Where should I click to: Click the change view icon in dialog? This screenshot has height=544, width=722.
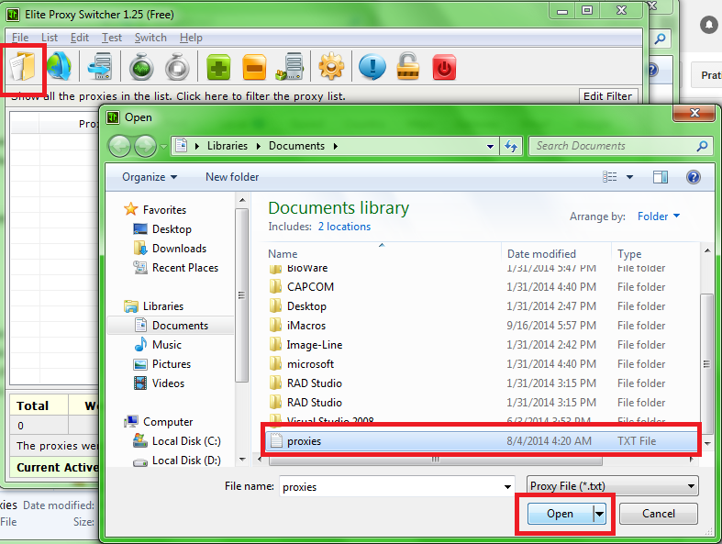coord(610,177)
